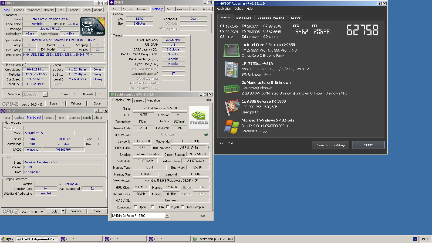Click the Mainboard CPU-Z window title icon
This screenshot has height=243, width=432.
[3, 111]
